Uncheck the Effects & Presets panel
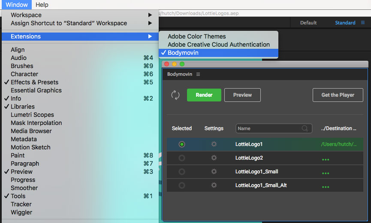 point(80,82)
